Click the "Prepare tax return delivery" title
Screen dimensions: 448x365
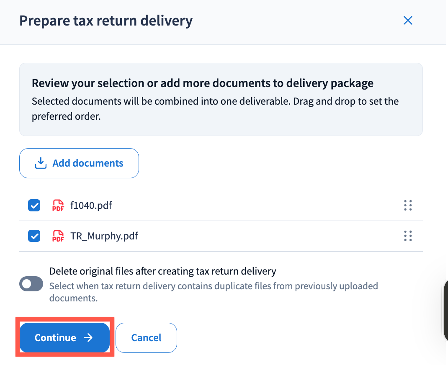pos(106,21)
